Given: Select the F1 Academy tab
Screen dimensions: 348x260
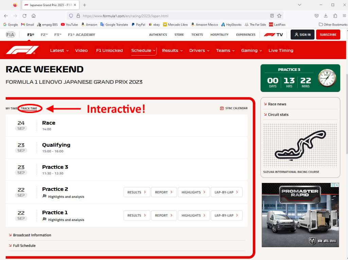Looking at the screenshot, I should pos(82,35).
